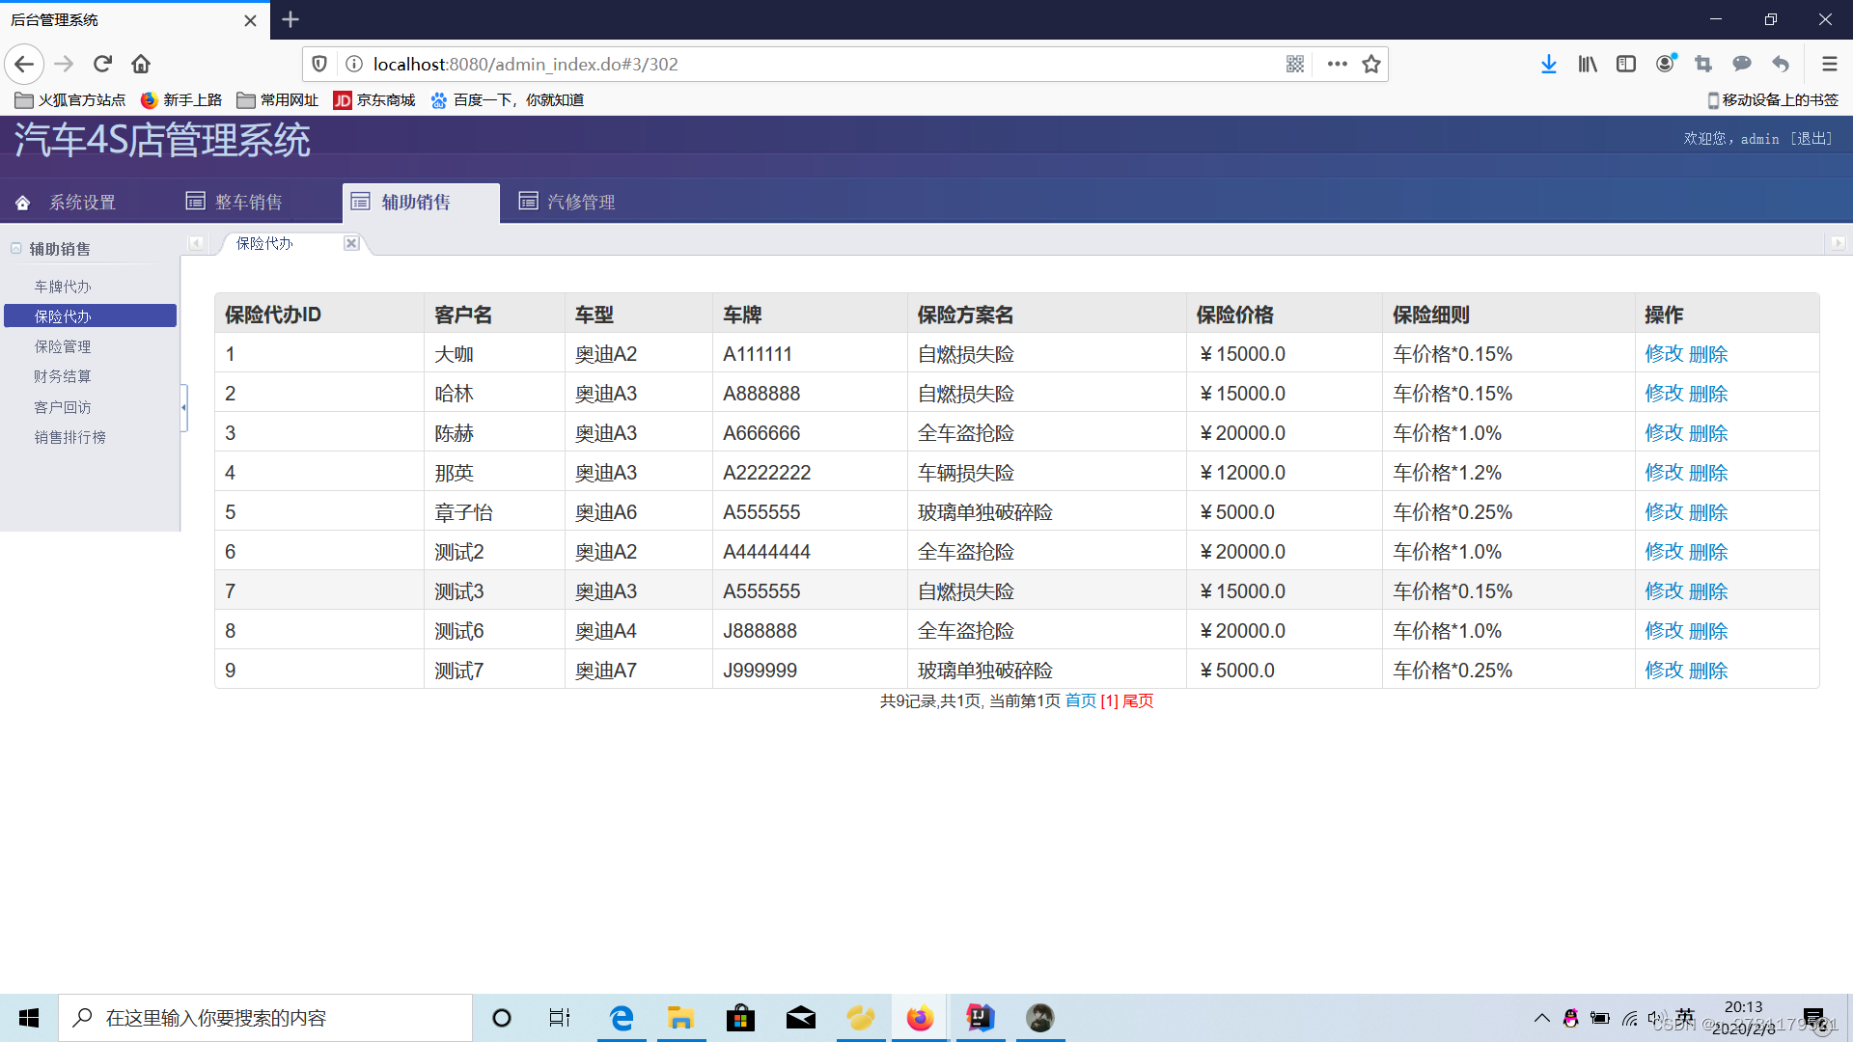Click 删除 for customer 测试7

click(x=1708, y=671)
